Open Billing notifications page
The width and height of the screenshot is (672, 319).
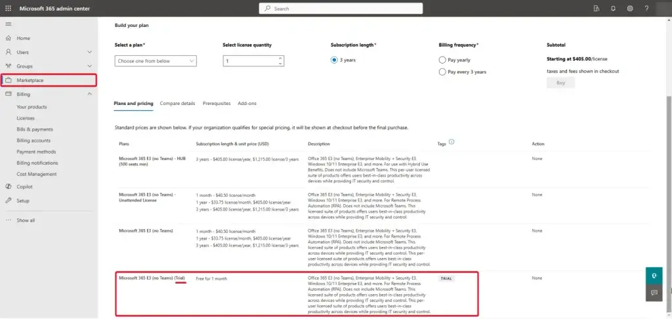click(x=37, y=163)
